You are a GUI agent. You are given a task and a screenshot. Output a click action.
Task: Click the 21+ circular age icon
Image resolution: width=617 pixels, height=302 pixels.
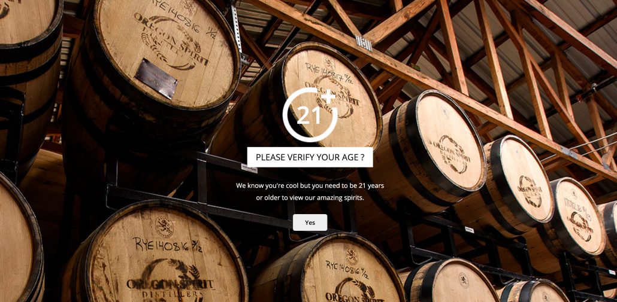pos(310,115)
